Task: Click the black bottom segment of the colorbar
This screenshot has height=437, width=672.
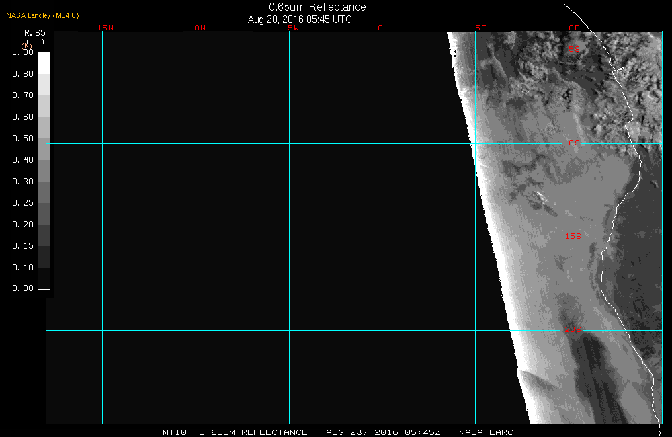Action: tap(44, 278)
